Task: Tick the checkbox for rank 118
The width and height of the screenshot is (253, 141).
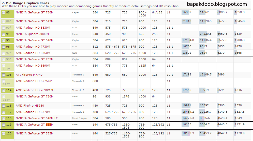Action: pos(3,119)
